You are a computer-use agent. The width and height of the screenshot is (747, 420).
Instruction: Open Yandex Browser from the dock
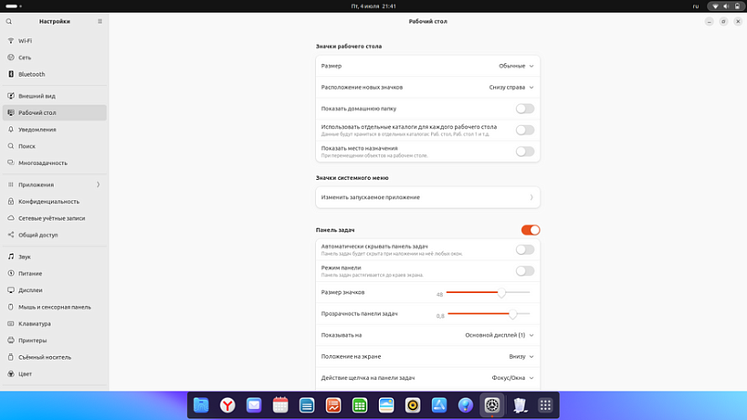(x=227, y=404)
